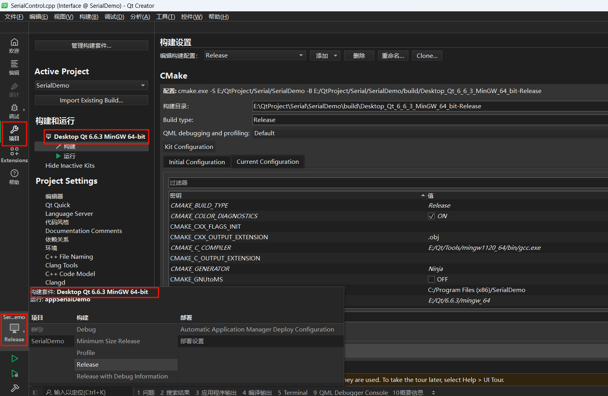Click the 管理构建套件... button
Viewport: 608px width, 396px height.
[x=92, y=45]
